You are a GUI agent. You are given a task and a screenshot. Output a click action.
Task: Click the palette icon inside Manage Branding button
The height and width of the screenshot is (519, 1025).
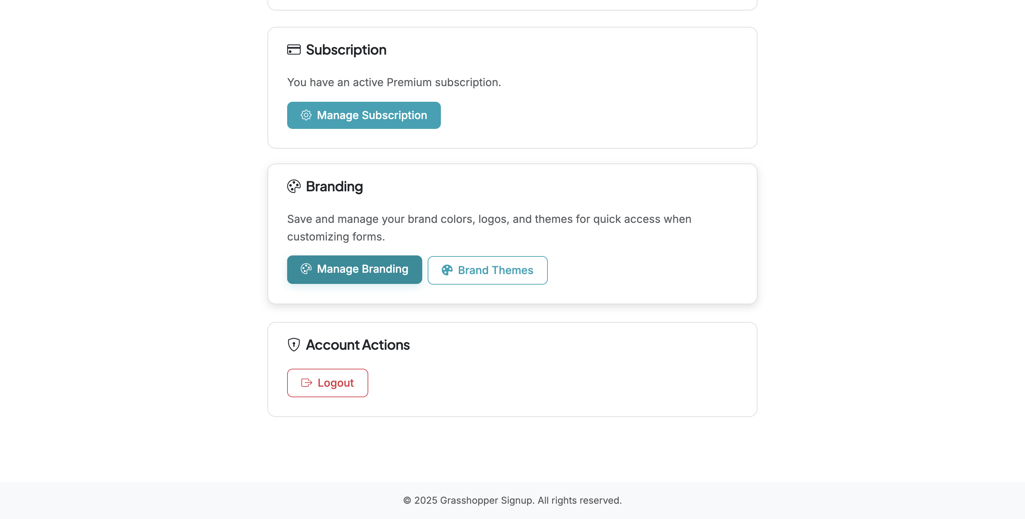coord(306,269)
